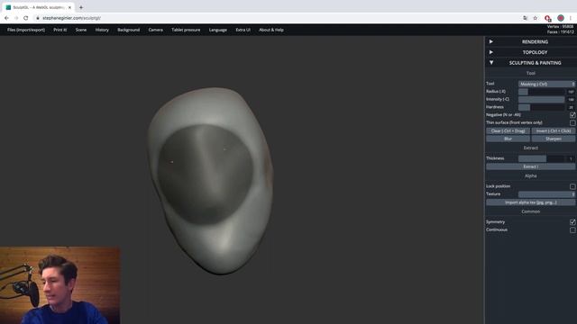Close the SculptGL browser tab
The width and height of the screenshot is (577, 324).
(x=69, y=7)
